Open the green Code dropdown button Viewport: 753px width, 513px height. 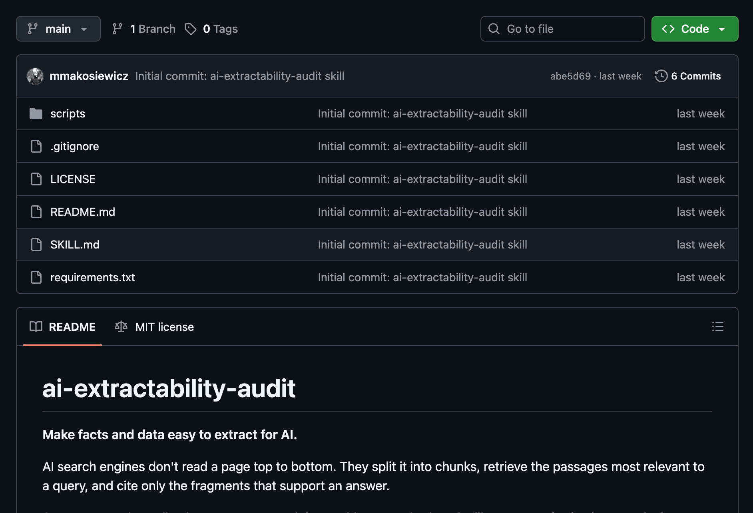(695, 29)
